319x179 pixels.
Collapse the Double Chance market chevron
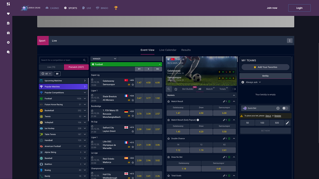[x=234, y=139]
